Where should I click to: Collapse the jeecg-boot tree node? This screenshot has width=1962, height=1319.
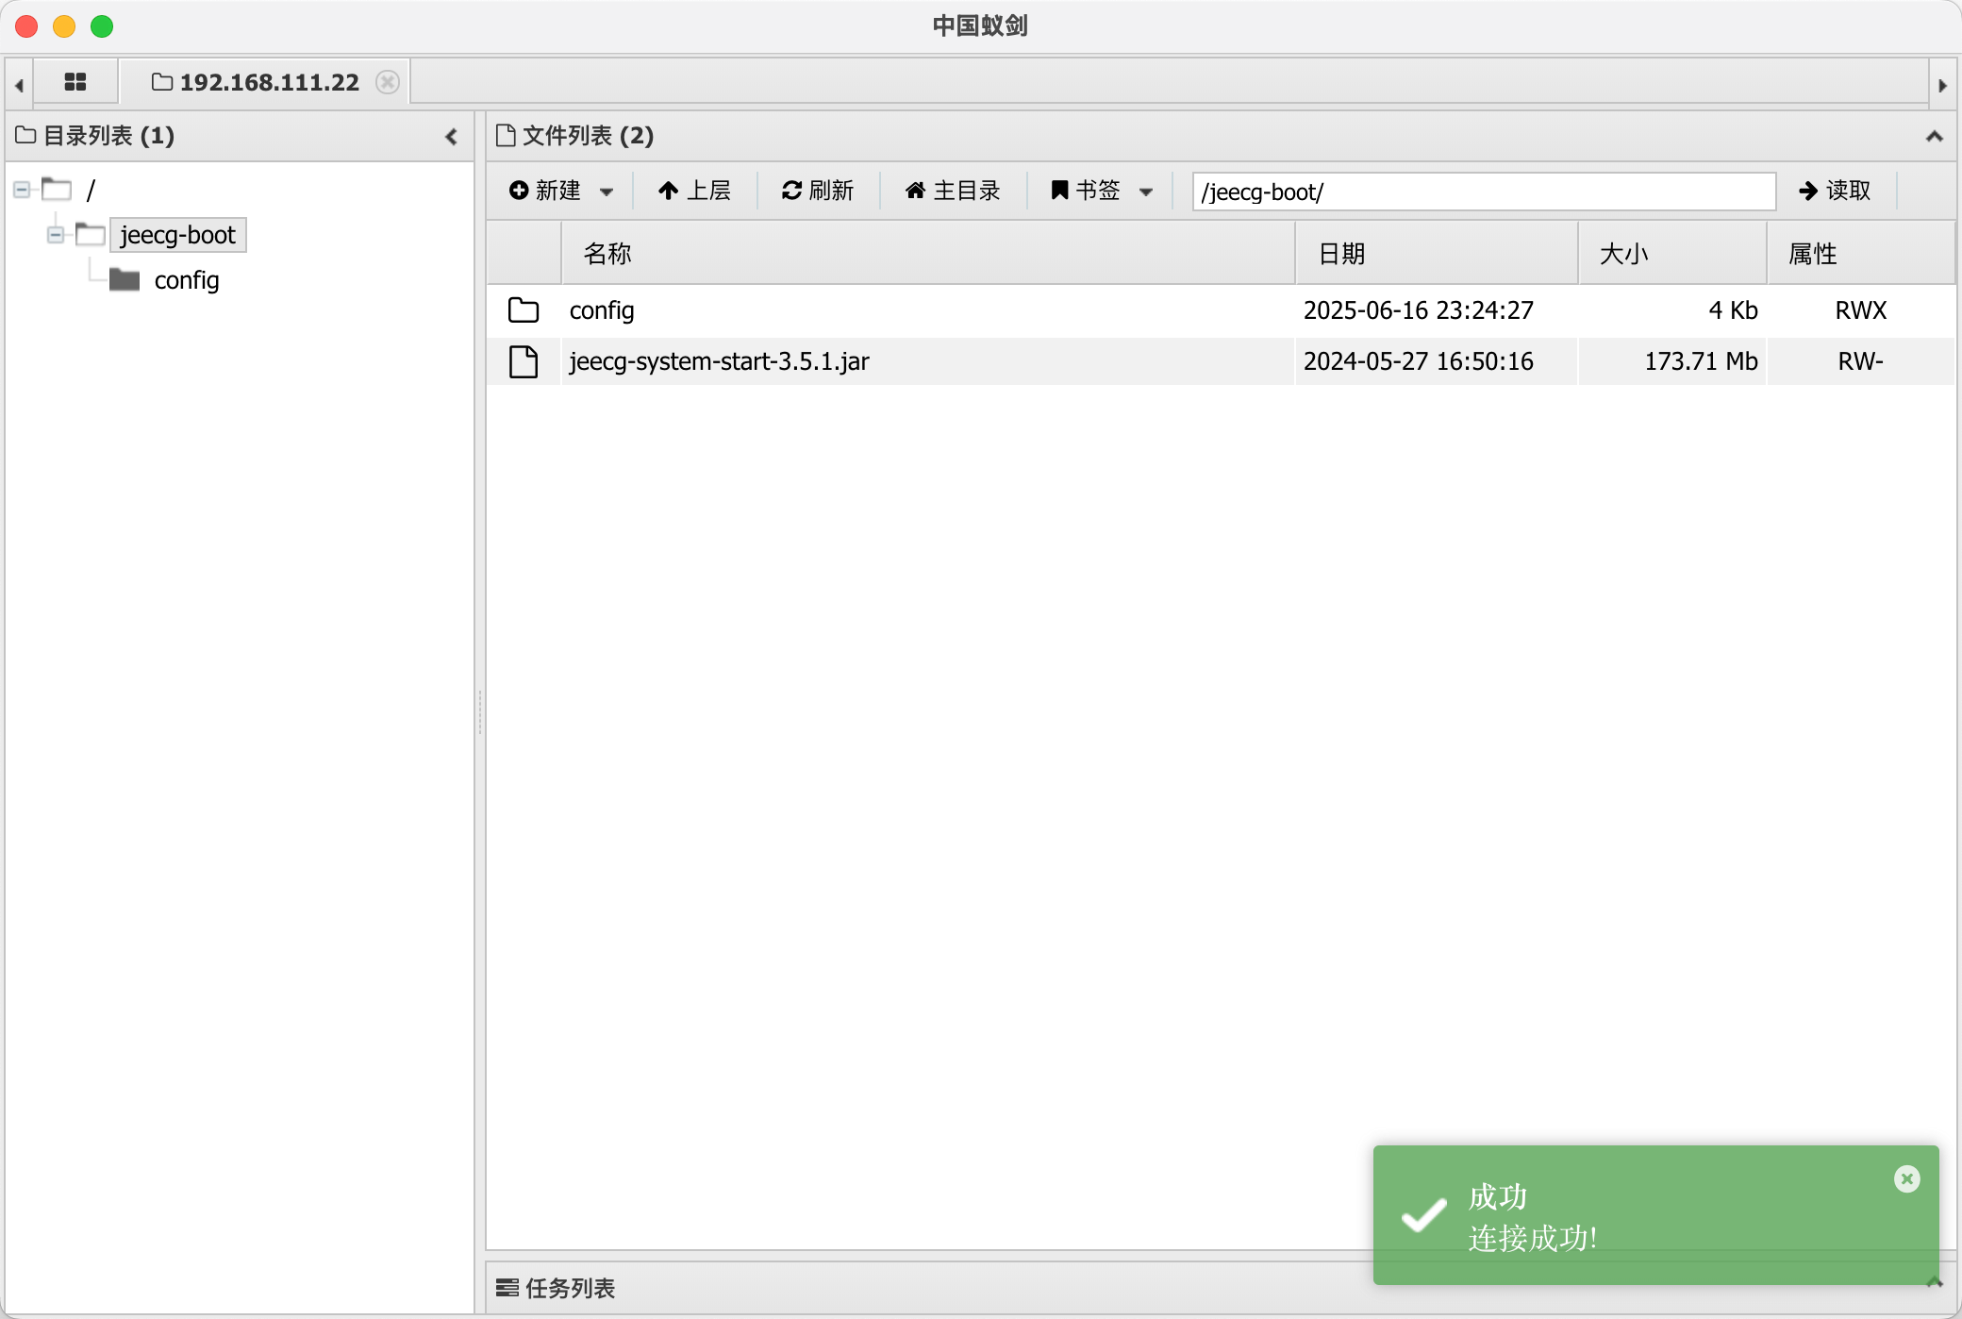point(56,234)
